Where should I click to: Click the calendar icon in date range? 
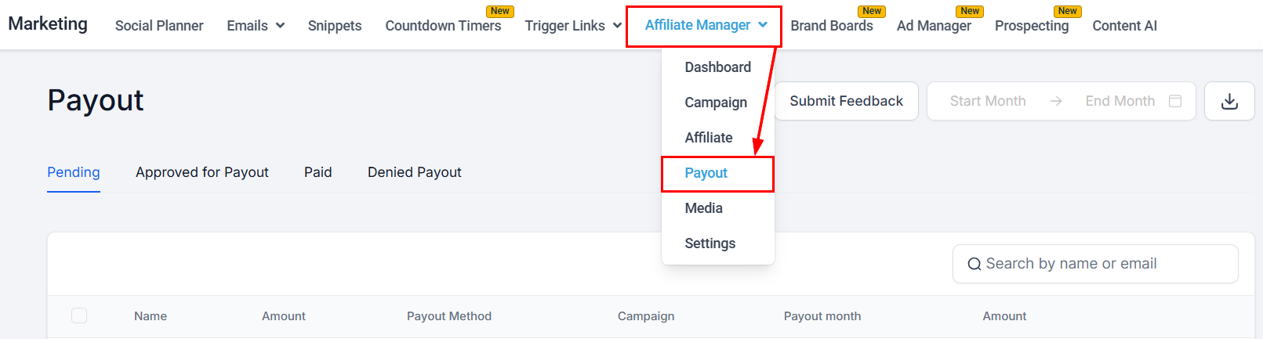(x=1175, y=101)
